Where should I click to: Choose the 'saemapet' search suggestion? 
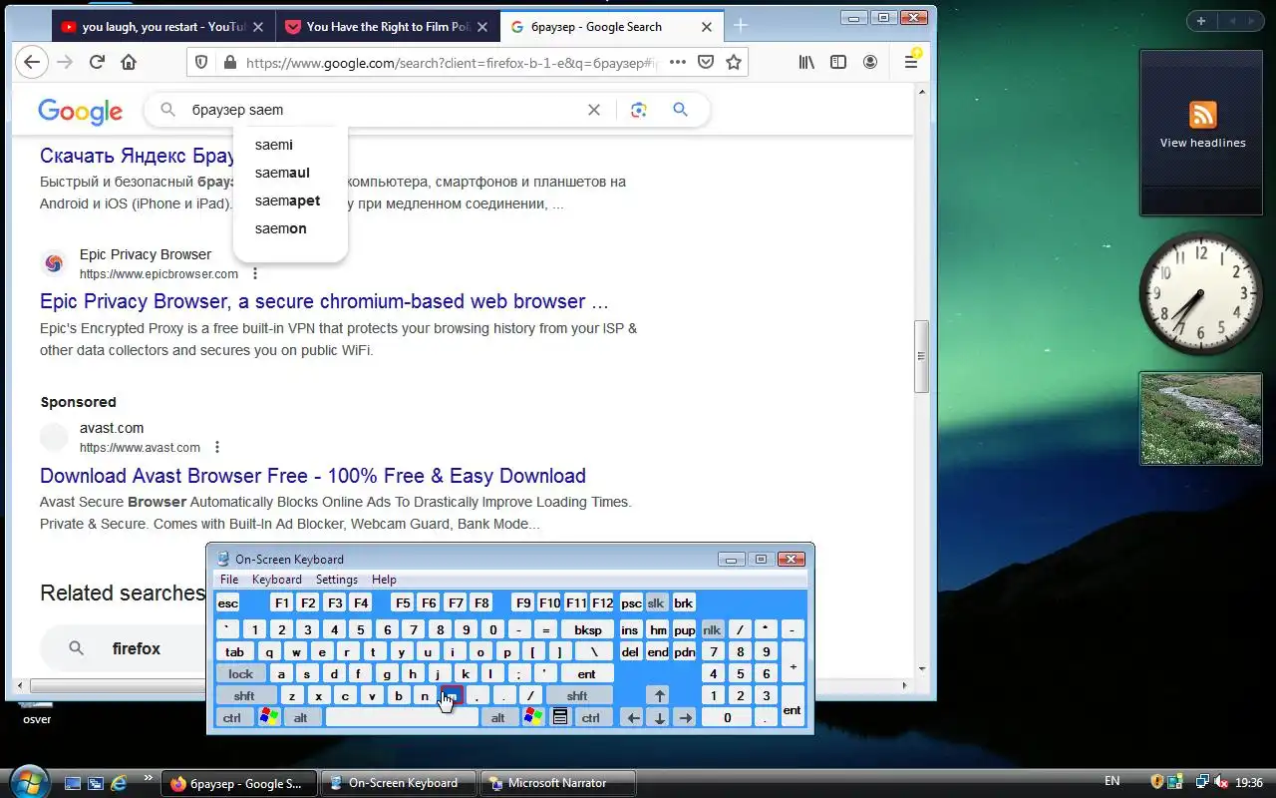coord(287,200)
